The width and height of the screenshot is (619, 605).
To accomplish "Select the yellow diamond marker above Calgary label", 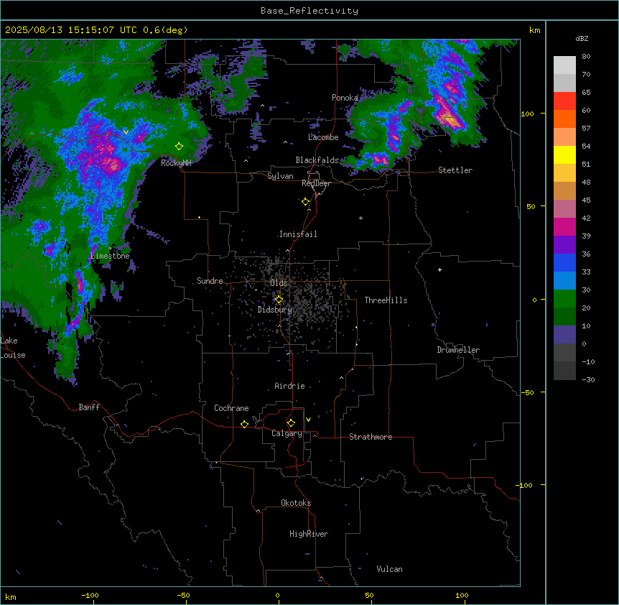I will tap(291, 423).
